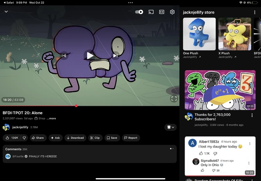
Task: Skip to the previous video
Action: tap(64, 56)
